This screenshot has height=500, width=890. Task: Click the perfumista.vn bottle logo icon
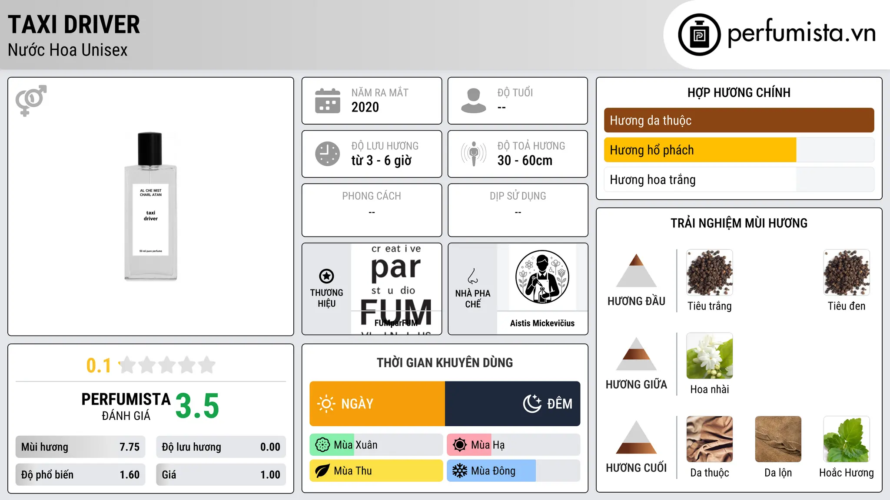tap(699, 35)
